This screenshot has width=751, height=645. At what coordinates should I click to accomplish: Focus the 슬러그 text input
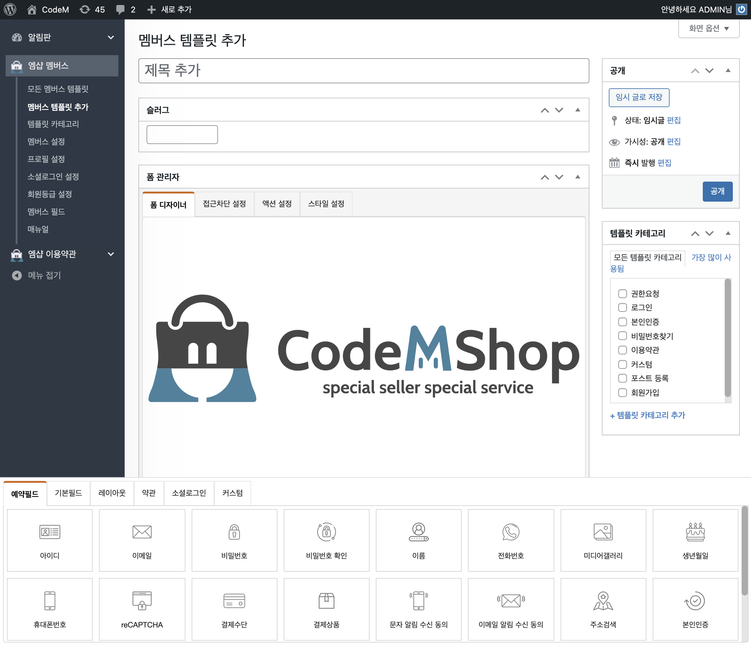pyautogui.click(x=182, y=134)
